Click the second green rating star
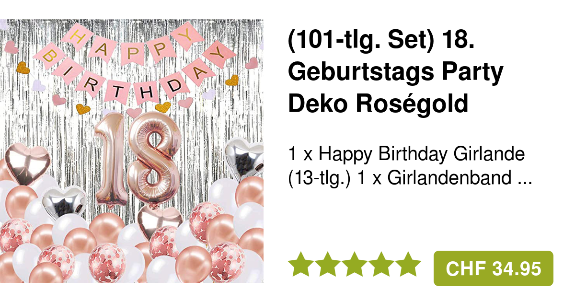575x302 pixels. tap(328, 264)
